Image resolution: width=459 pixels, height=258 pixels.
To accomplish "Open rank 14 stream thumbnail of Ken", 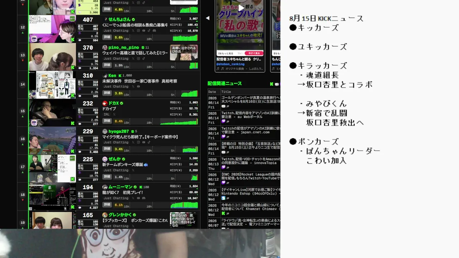I will pos(52,85).
